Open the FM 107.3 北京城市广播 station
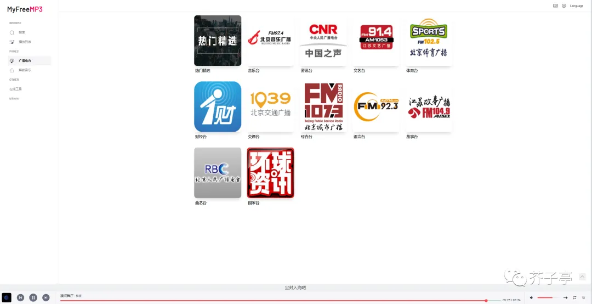This screenshot has width=592, height=304. point(323,106)
